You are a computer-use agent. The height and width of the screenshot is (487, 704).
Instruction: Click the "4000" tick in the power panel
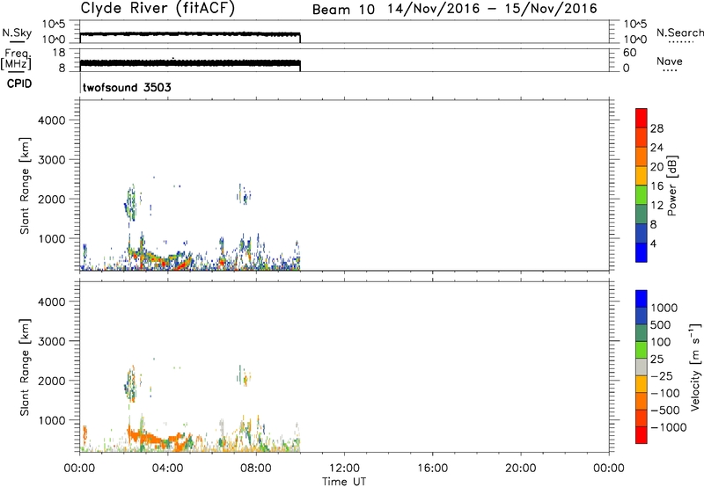point(52,120)
